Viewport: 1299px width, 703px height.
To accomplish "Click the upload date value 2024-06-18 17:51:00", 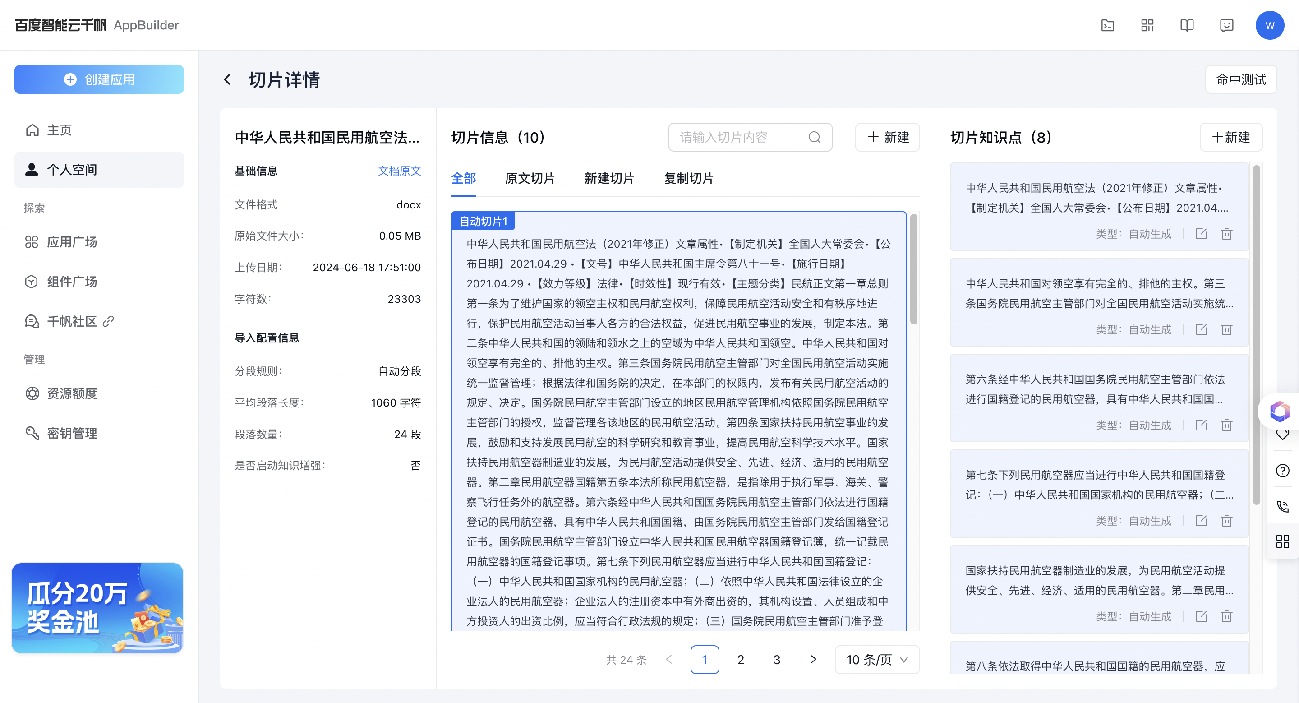I will tap(367, 267).
